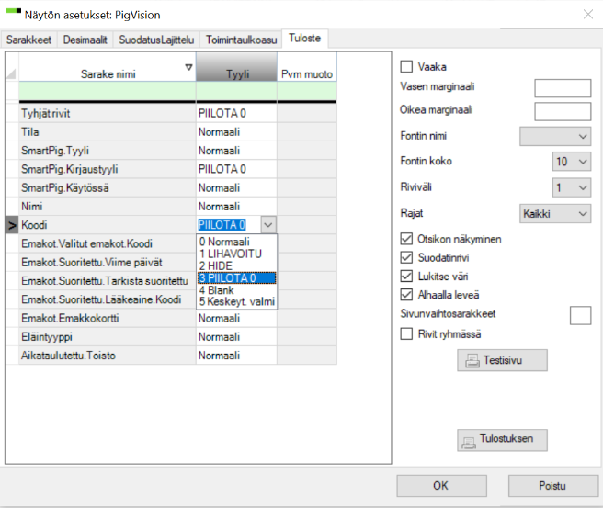Click the Sarake nimi column header
The width and height of the screenshot is (603, 508).
108,67
